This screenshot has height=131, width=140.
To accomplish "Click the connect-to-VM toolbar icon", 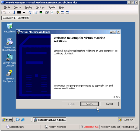I will (5, 12).
